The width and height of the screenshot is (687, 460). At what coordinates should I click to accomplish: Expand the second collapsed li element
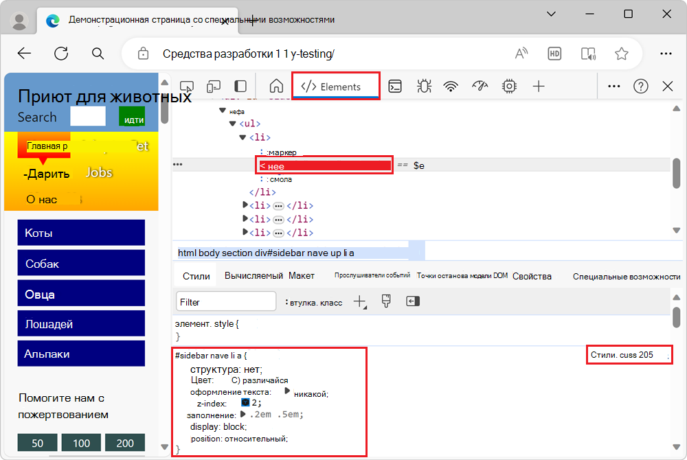pos(245,218)
